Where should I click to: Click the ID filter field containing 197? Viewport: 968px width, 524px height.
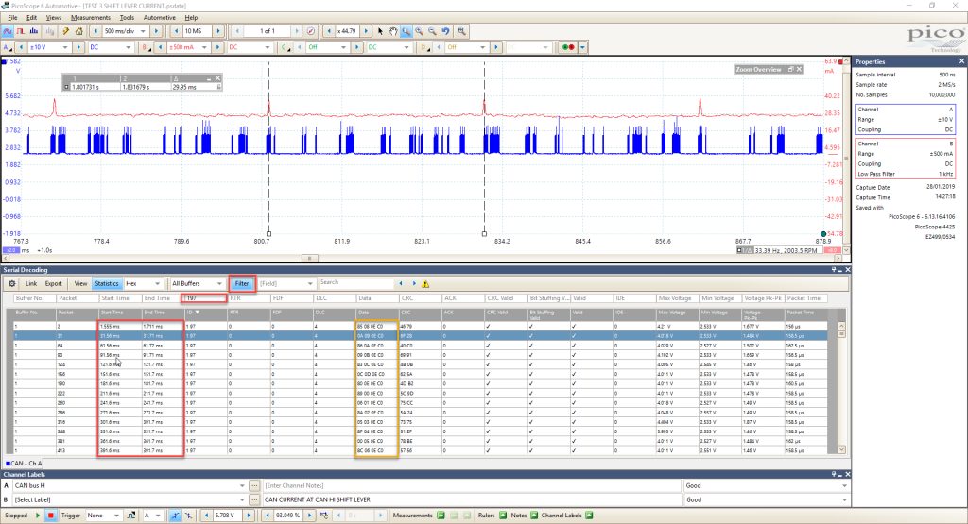click(205, 297)
